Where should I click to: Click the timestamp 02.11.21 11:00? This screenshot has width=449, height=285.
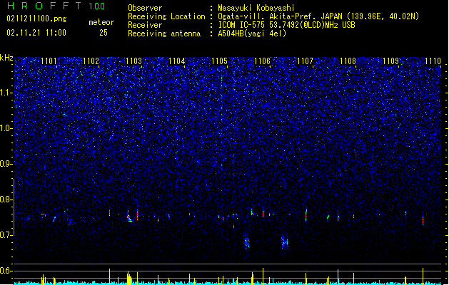pyautogui.click(x=36, y=33)
